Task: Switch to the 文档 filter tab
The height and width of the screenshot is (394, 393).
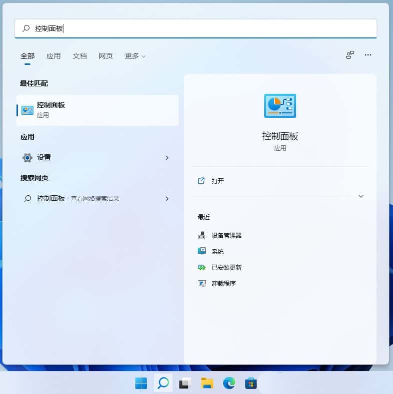Action: (79, 56)
